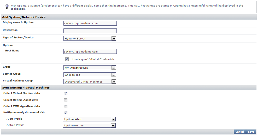Viewport: 257px width, 135px height.
Task: Enable Collect Uptime Agent data
Action: tap(66, 100)
